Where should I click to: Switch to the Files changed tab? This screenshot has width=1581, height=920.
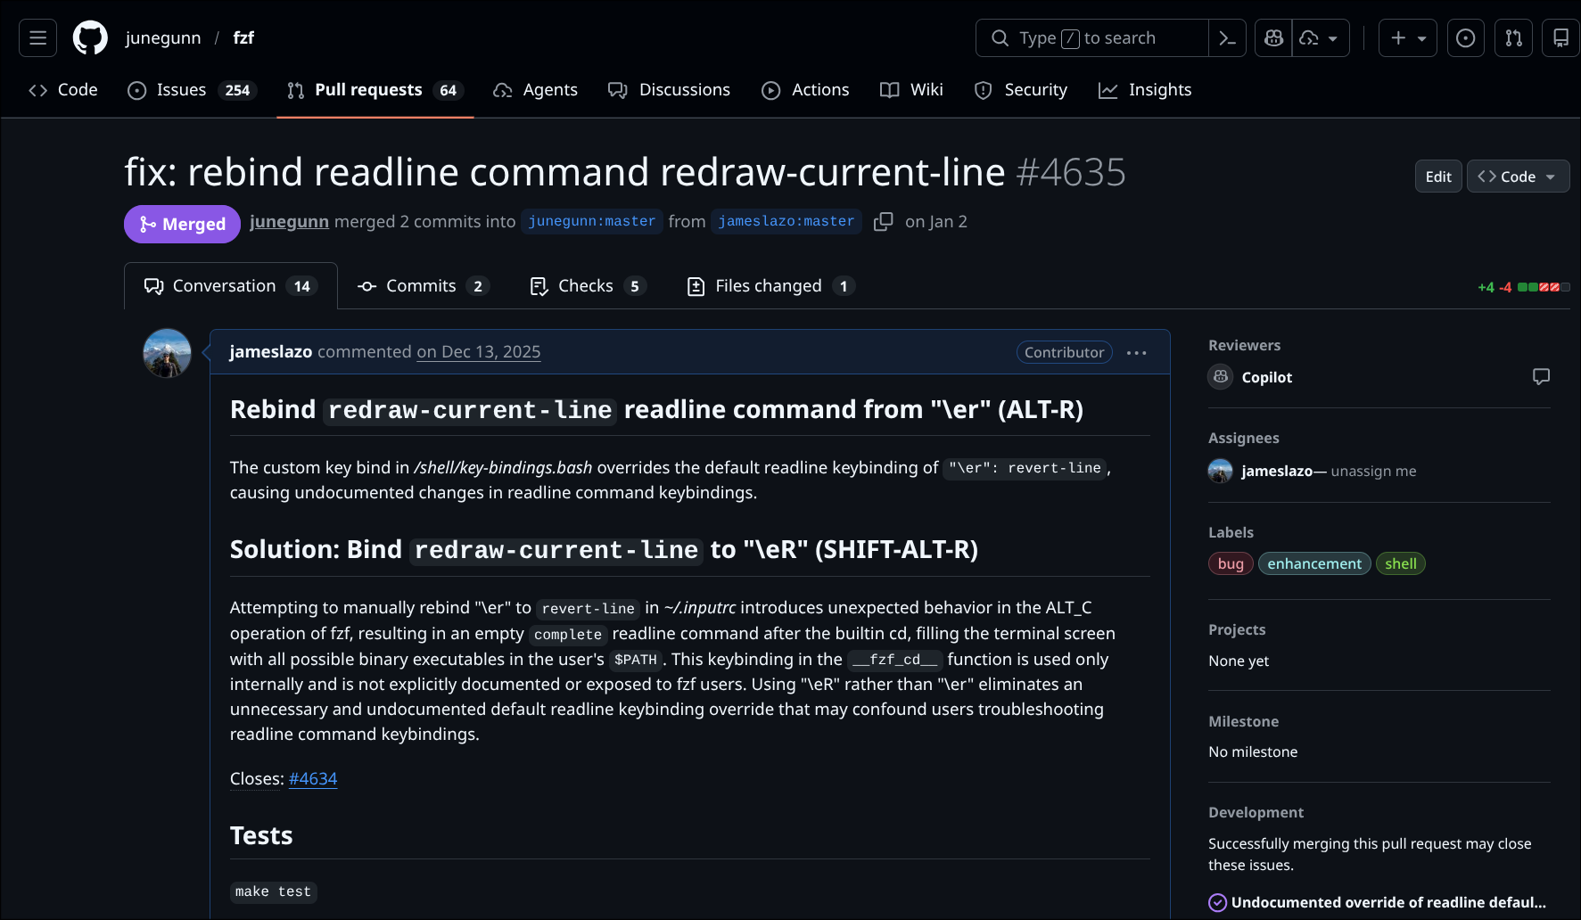click(770, 286)
